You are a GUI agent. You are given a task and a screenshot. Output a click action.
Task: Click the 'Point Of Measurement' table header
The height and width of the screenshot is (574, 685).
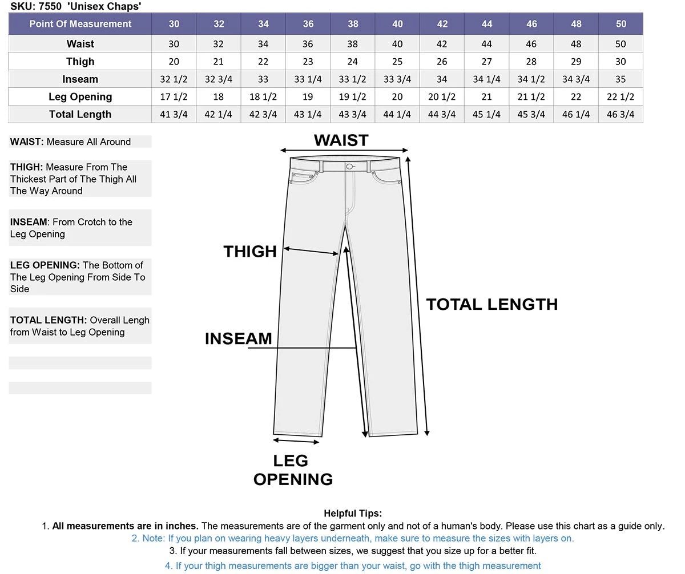pyautogui.click(x=80, y=24)
